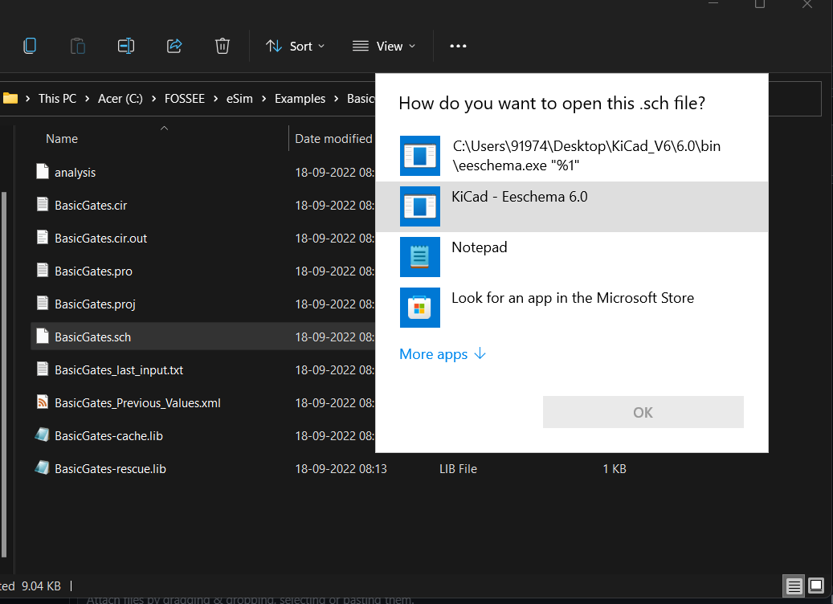Select the BasicGates_Previous_Values.xml file
The height and width of the screenshot is (604, 833).
click(137, 403)
